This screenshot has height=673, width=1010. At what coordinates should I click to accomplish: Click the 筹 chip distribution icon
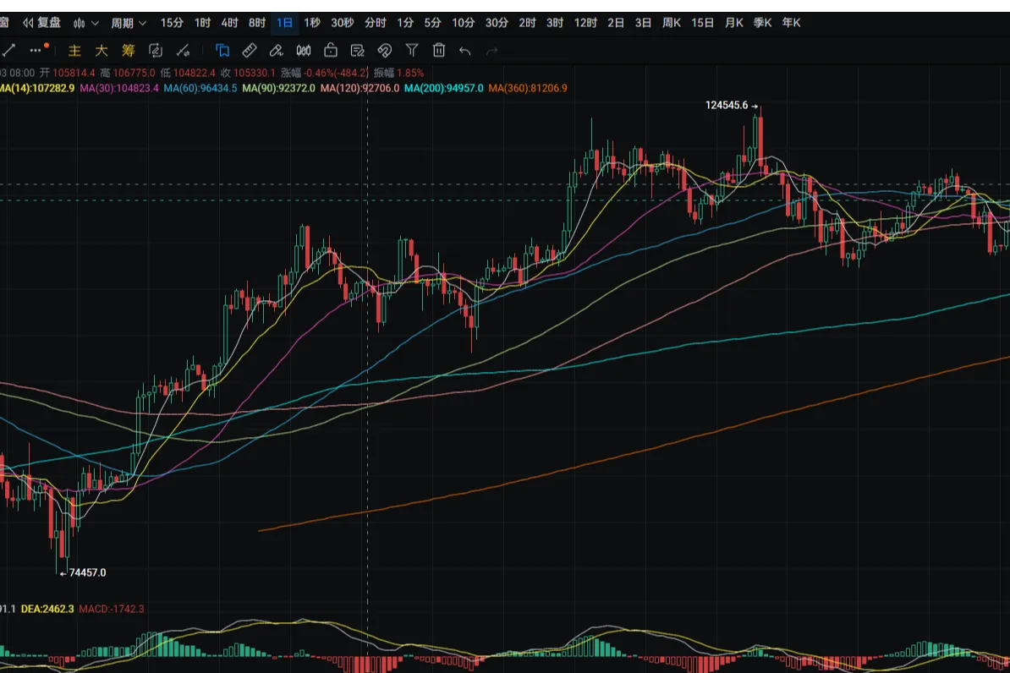pyautogui.click(x=128, y=51)
